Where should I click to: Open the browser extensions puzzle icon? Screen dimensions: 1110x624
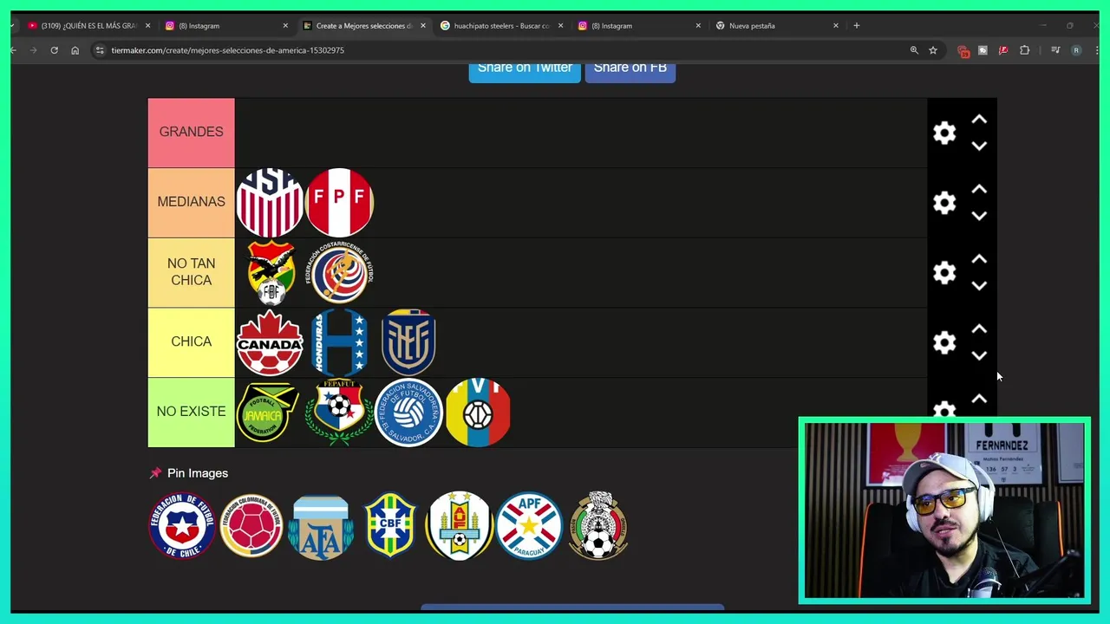point(1024,50)
